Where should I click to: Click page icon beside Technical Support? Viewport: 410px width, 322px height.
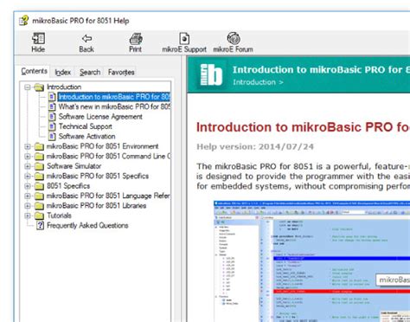[x=52, y=126]
